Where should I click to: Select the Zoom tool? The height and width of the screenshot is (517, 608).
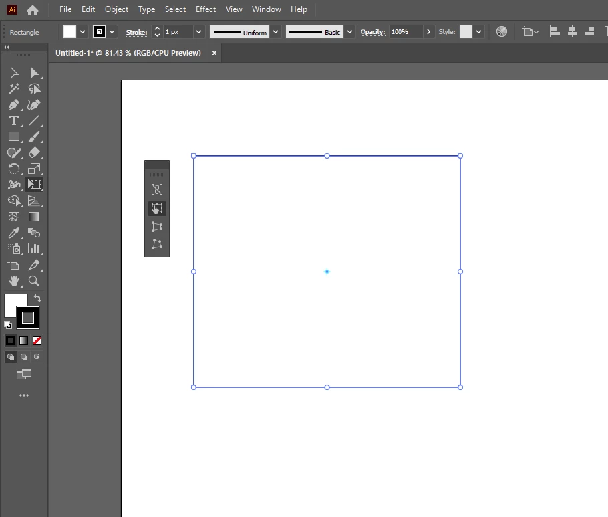click(x=34, y=281)
